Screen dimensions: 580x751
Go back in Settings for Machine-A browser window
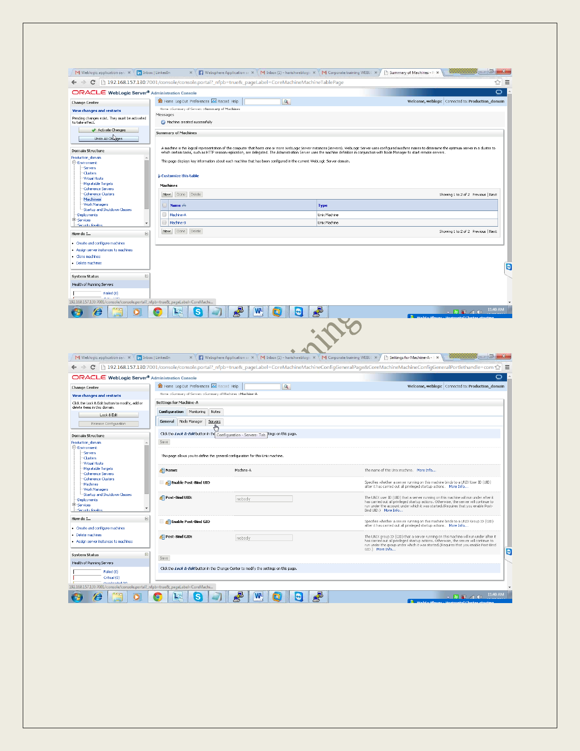74,367
